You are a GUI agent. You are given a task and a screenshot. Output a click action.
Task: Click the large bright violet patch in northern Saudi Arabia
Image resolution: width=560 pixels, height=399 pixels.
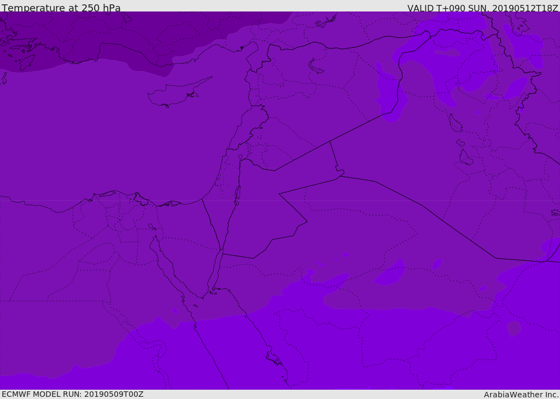tap(390, 273)
